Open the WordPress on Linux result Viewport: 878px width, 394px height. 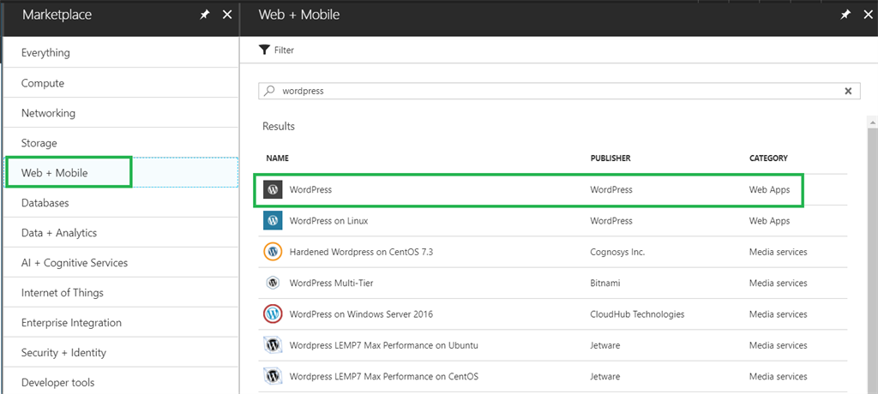329,221
